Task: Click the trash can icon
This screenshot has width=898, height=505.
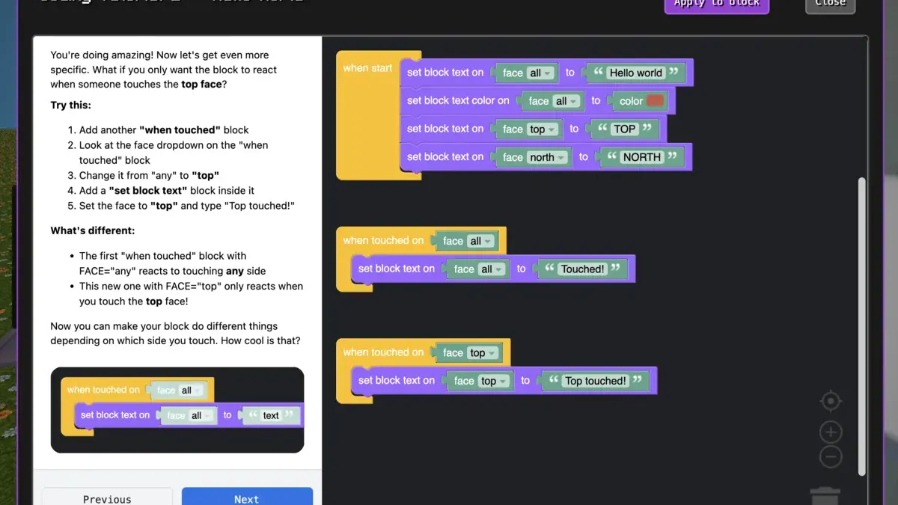Action: (825, 495)
